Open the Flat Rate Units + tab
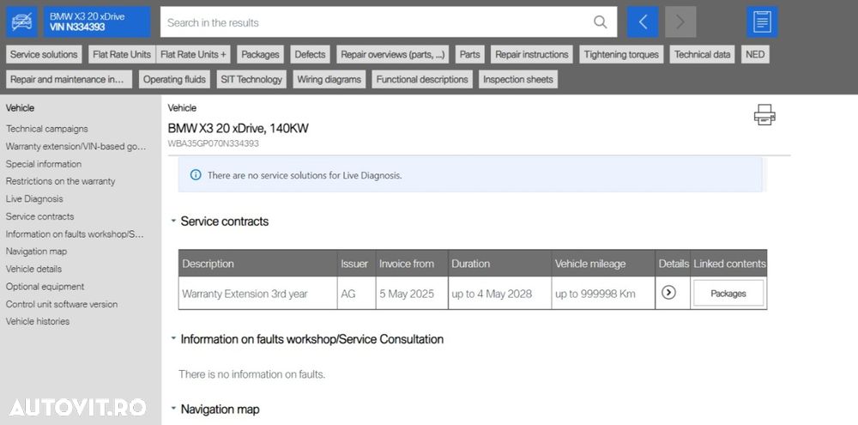858x425 pixels. click(x=193, y=54)
